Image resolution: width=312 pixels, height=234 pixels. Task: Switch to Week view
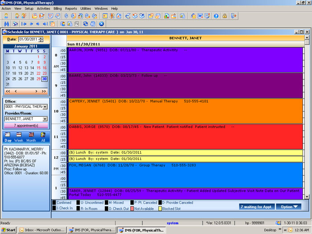pos(19,137)
